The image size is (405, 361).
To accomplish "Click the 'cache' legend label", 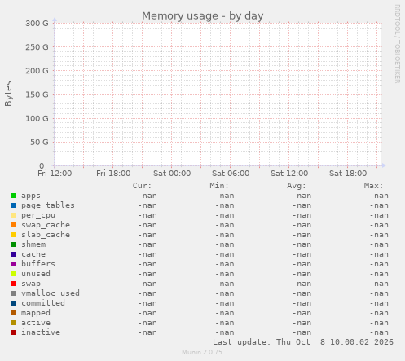I will tap(33, 254).
